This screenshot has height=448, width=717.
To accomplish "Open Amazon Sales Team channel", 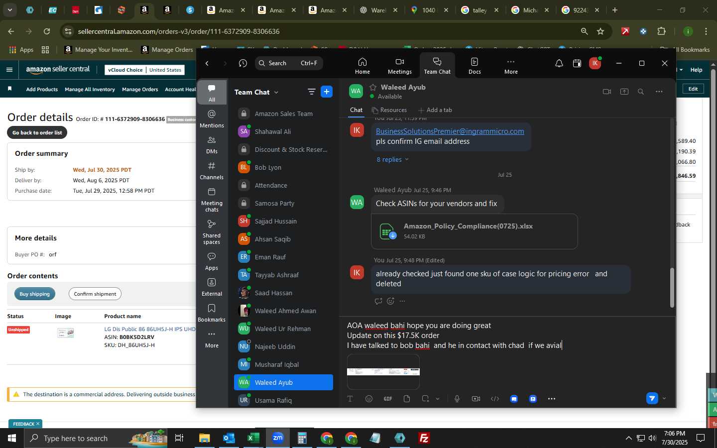I will point(283,113).
